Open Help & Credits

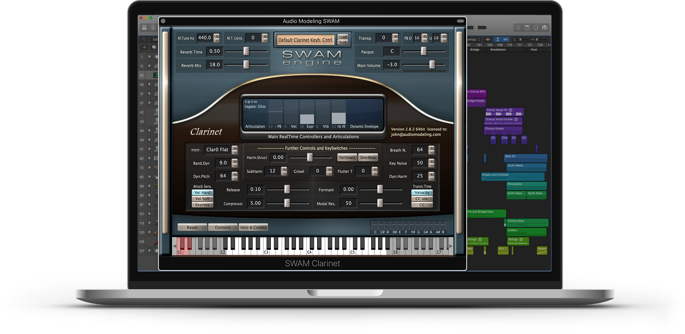[x=253, y=227]
